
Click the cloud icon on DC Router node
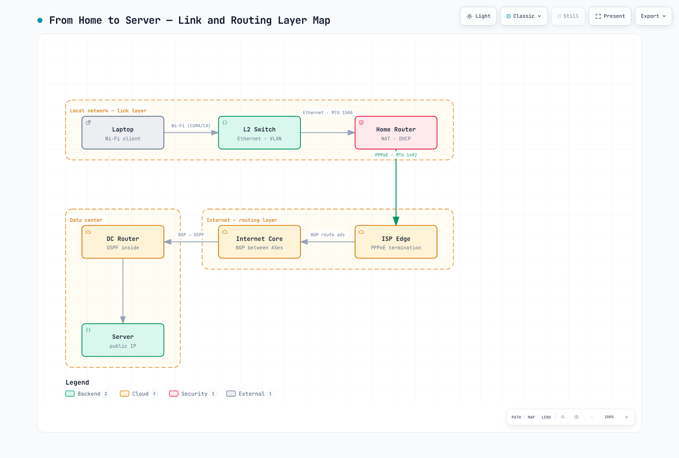tap(88, 232)
